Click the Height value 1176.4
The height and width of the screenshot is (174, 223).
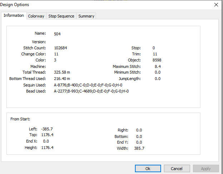coord(47,148)
